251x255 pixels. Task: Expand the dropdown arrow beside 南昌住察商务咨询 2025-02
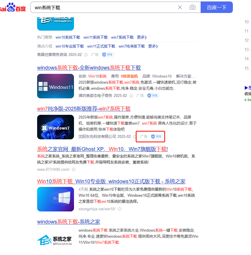(x=86, y=55)
